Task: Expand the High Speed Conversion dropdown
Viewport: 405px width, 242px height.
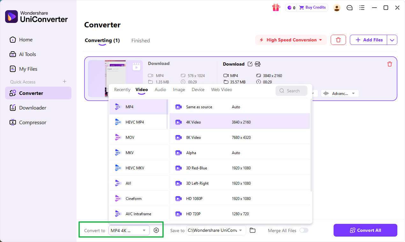Action: pyautogui.click(x=320, y=40)
